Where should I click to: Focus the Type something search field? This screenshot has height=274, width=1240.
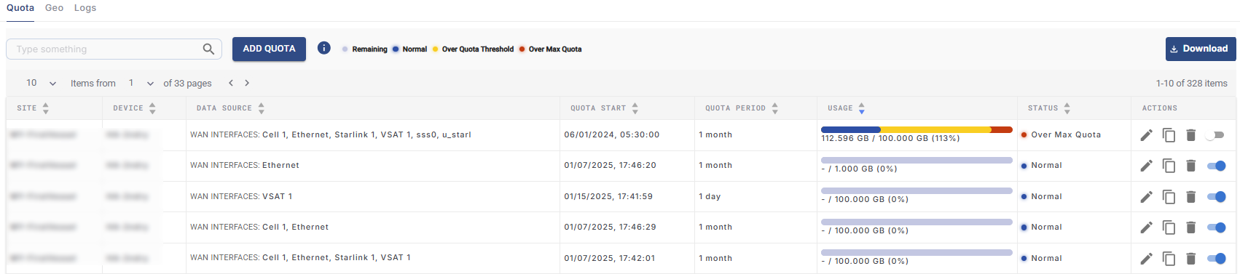click(x=106, y=49)
